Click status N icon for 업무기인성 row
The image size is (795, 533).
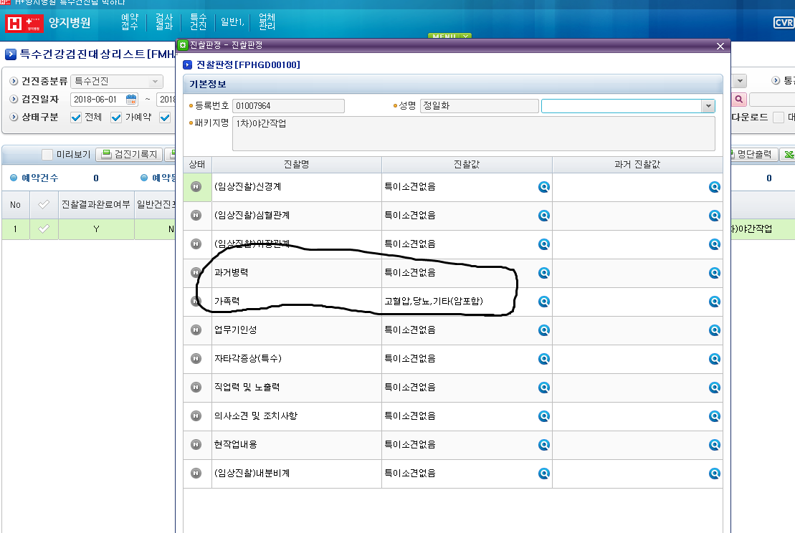pyautogui.click(x=196, y=330)
